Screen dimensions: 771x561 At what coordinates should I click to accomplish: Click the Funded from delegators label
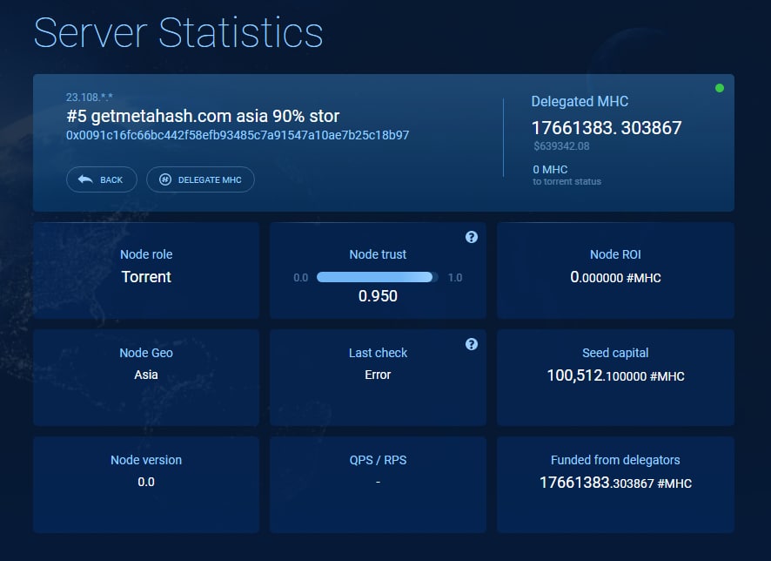click(x=615, y=460)
